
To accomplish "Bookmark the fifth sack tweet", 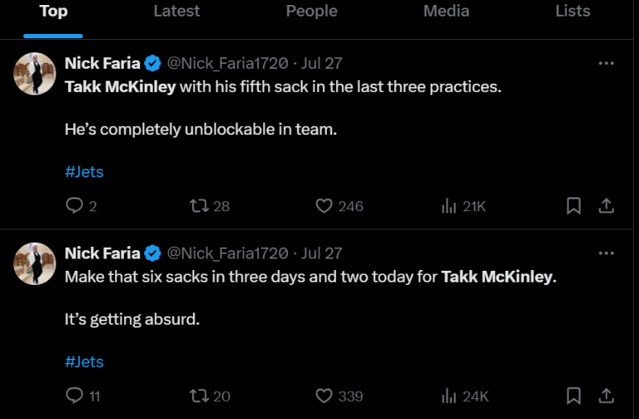I will pyautogui.click(x=573, y=206).
